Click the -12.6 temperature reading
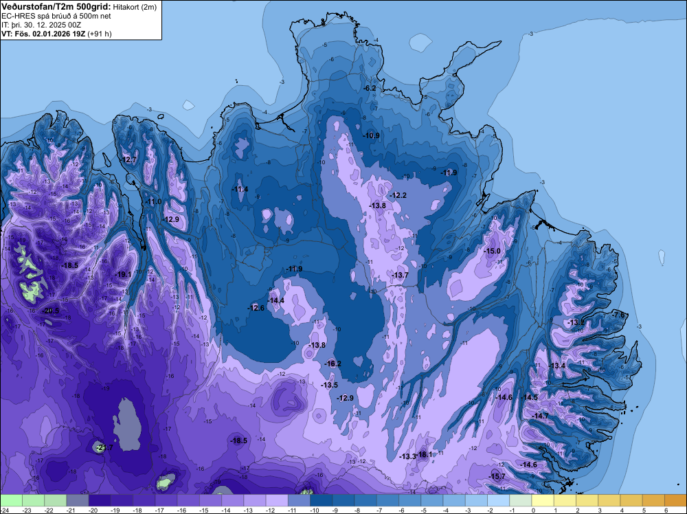Image resolution: width=687 pixels, height=514 pixels. pyautogui.click(x=256, y=308)
